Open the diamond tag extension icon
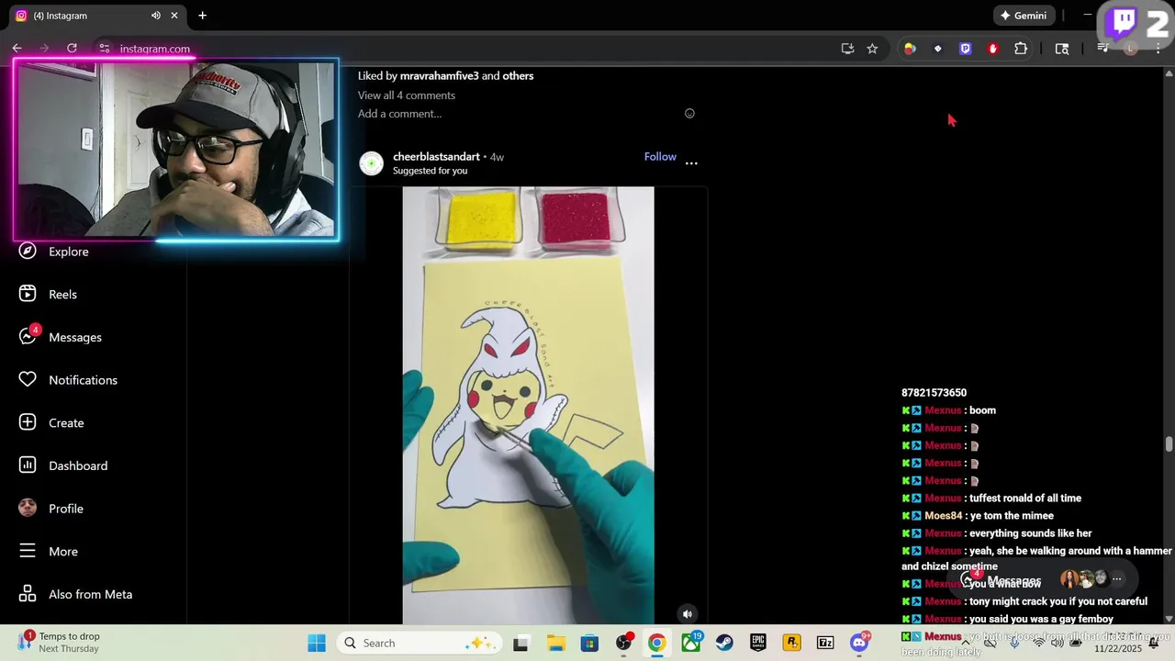This screenshot has height=661, width=1175. (x=937, y=49)
